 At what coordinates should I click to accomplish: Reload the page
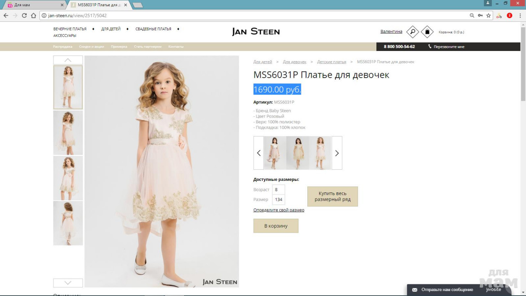click(24, 16)
